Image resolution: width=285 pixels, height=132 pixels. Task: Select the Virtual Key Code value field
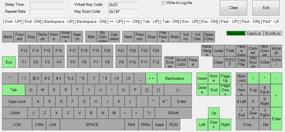[x=124, y=5]
